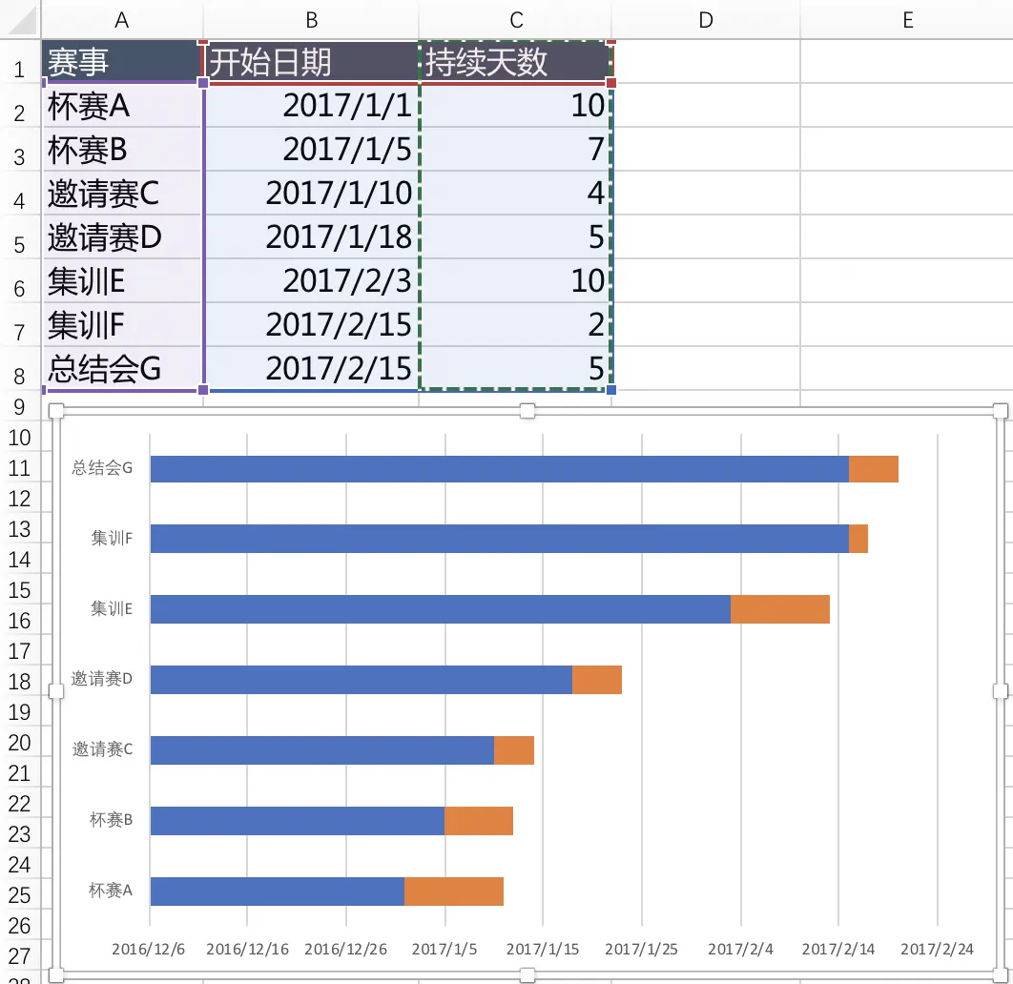Select duration cell 5 for 总结会G

(x=515, y=369)
